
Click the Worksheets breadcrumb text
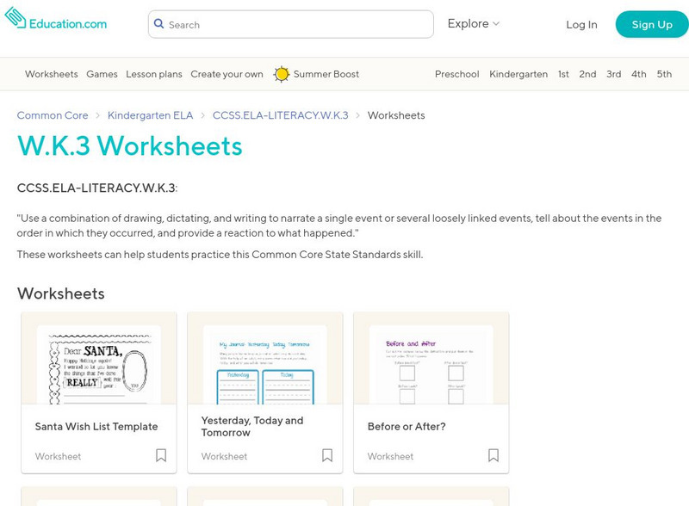[396, 115]
